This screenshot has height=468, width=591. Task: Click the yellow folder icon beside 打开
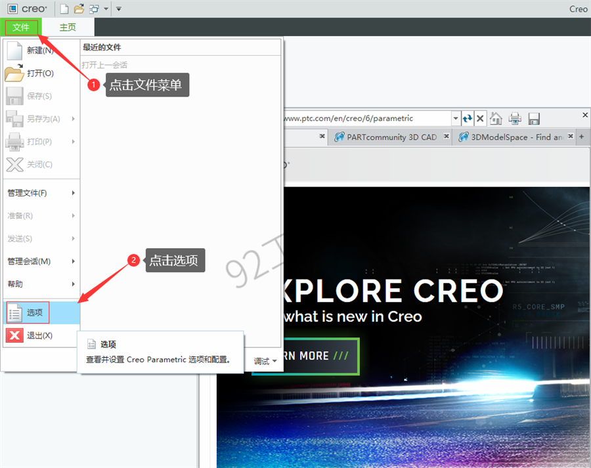pos(14,73)
